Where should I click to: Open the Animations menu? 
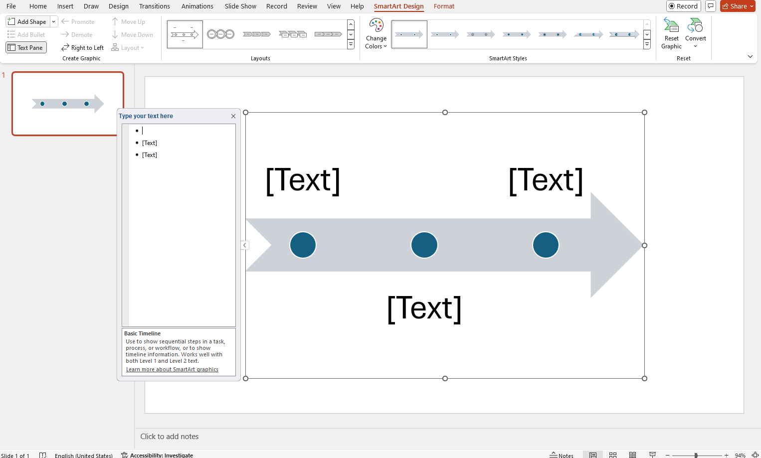(x=197, y=6)
